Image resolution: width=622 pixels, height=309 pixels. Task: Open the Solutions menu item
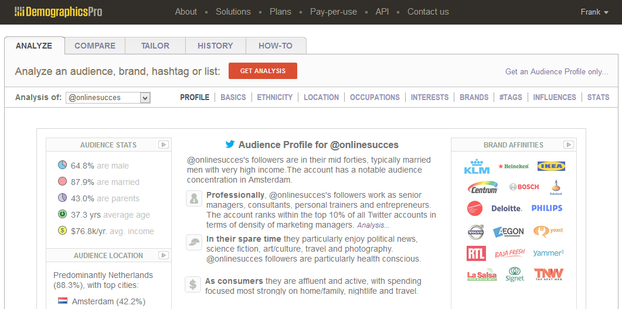(233, 12)
